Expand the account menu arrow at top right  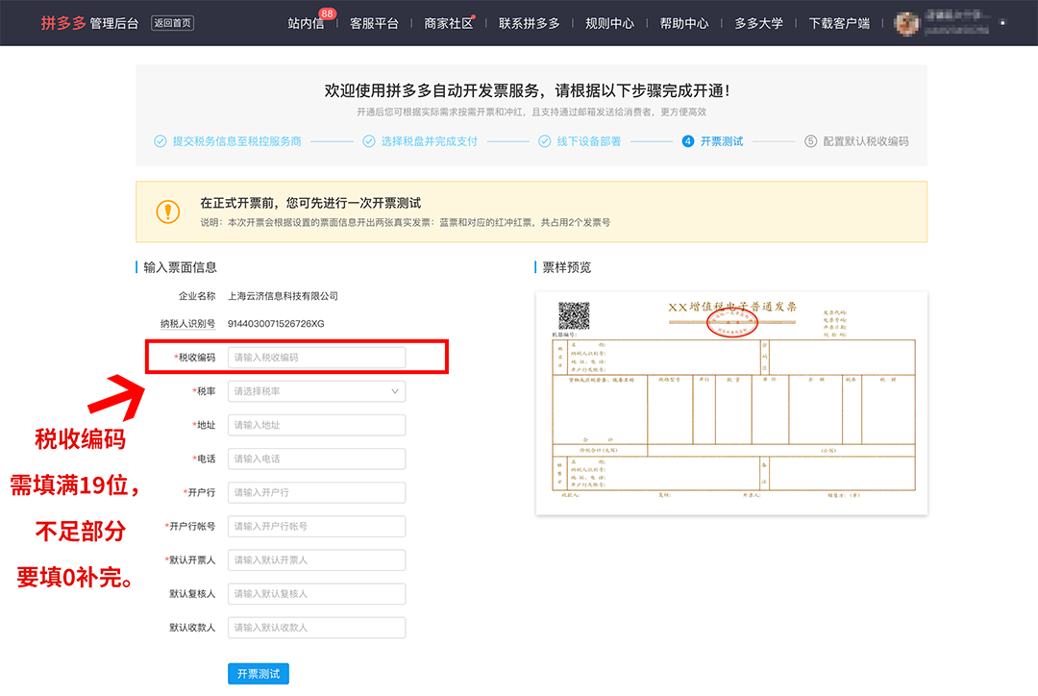coord(1002,21)
